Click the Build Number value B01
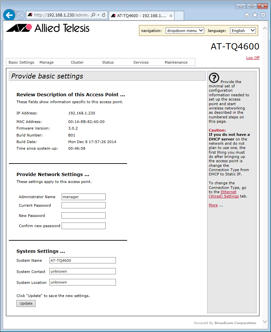The image size is (271, 332). pos(72,135)
